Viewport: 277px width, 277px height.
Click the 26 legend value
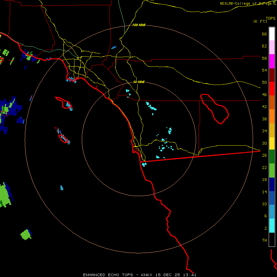click(x=264, y=155)
